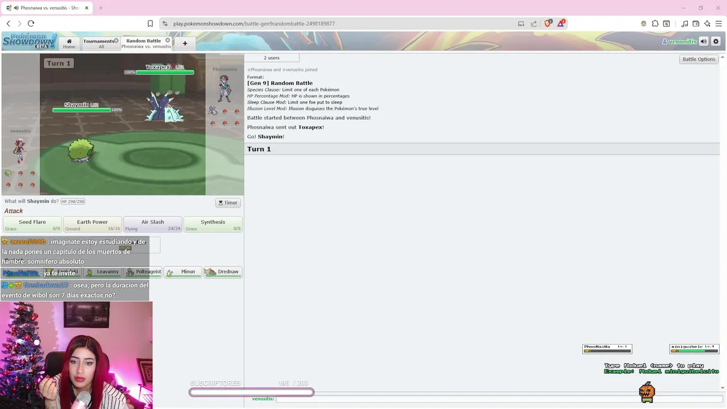The image size is (727, 409).
Task: Open the browser hamburger menu
Action: pyautogui.click(x=718, y=23)
